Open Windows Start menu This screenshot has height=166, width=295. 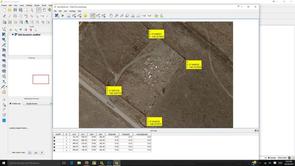coord(4,163)
